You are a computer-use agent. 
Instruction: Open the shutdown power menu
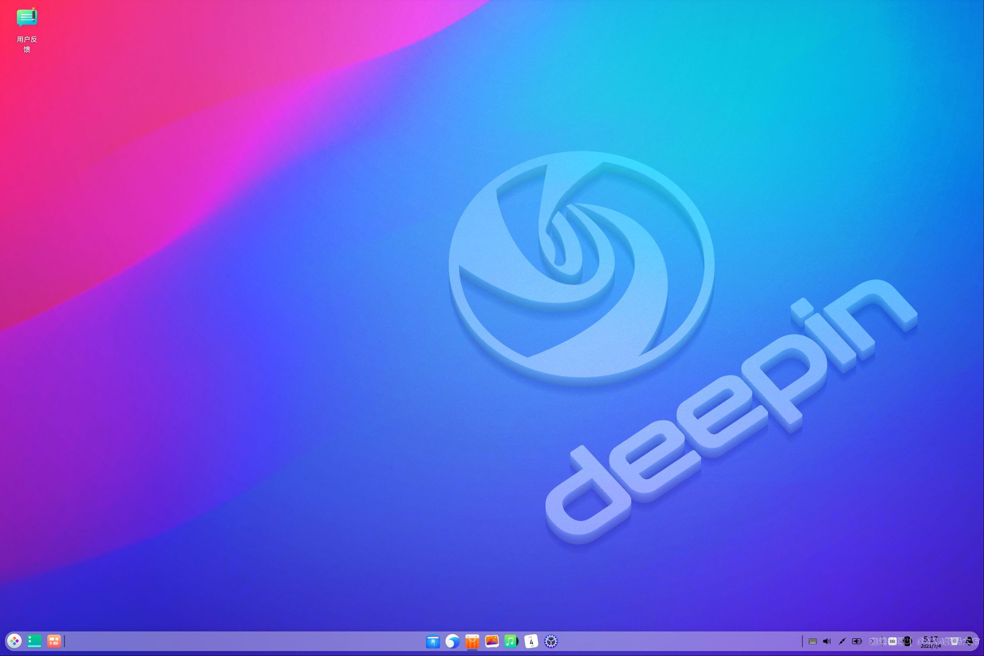click(907, 641)
